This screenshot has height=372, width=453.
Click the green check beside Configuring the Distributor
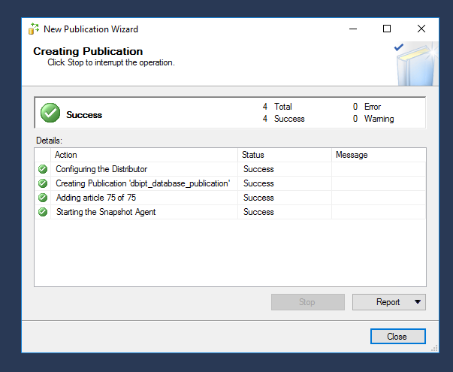click(x=43, y=169)
